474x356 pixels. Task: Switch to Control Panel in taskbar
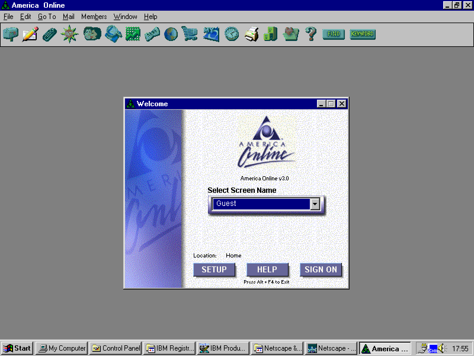[x=116, y=348]
